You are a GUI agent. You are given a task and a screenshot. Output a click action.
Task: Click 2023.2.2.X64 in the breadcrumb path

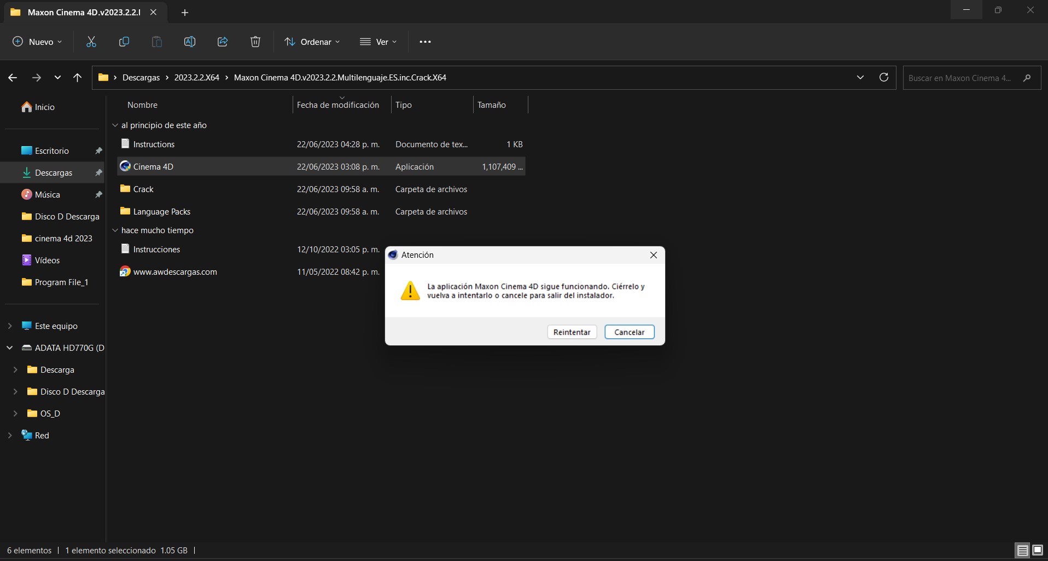[196, 78]
